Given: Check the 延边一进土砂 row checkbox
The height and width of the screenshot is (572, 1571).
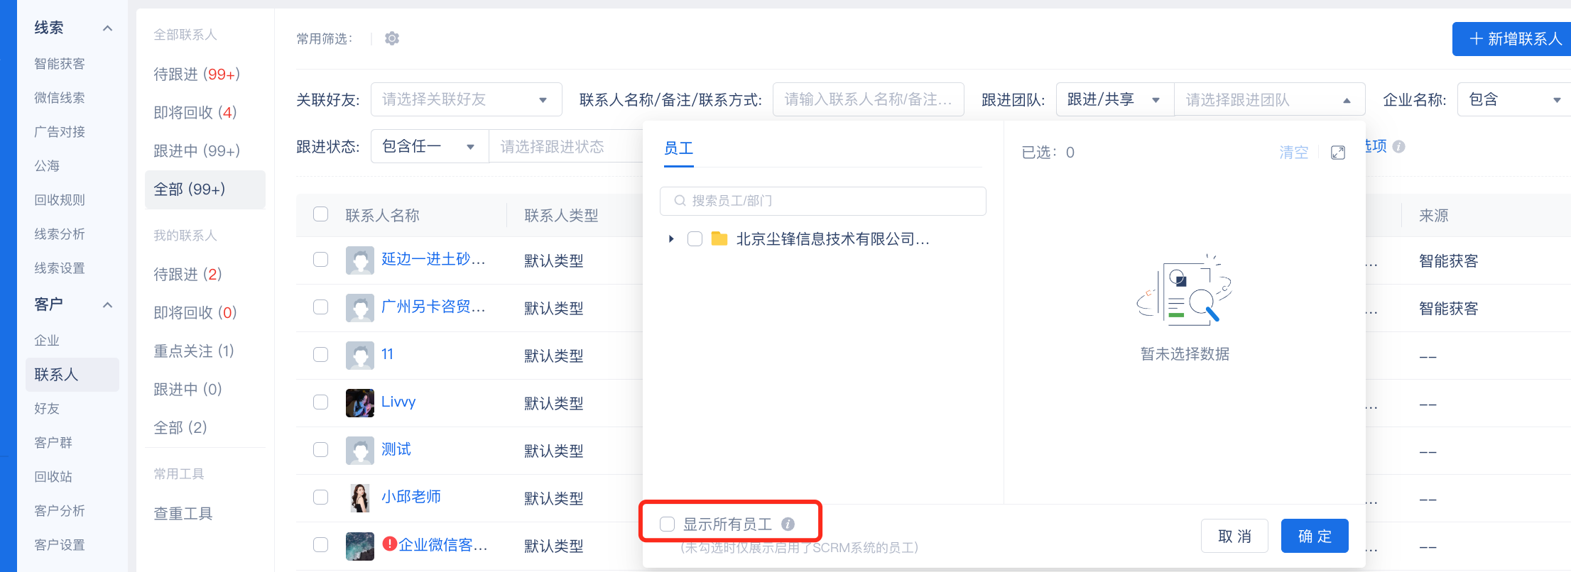Looking at the screenshot, I should (x=321, y=260).
